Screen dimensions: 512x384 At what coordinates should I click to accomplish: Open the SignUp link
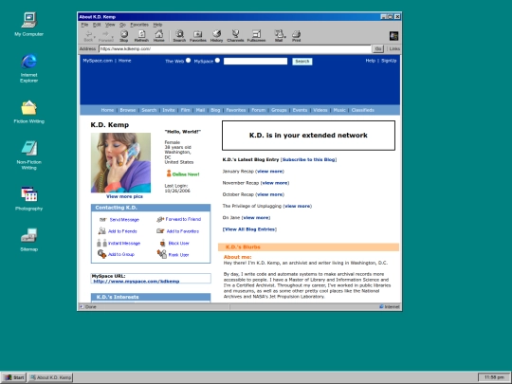(x=389, y=61)
